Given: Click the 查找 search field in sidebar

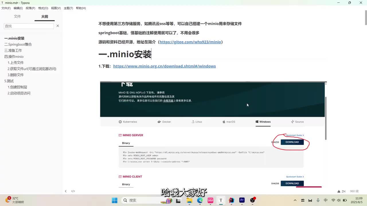Looking at the screenshot, I should coord(29,26).
